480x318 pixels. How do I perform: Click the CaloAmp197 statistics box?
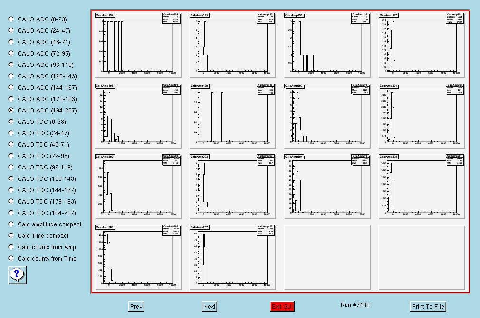coord(455,19)
